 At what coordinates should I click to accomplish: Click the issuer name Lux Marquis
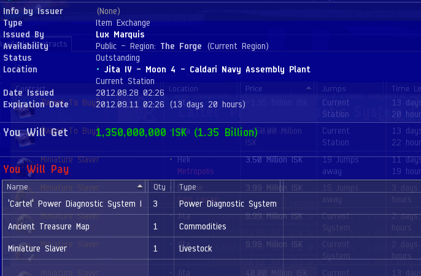click(120, 34)
